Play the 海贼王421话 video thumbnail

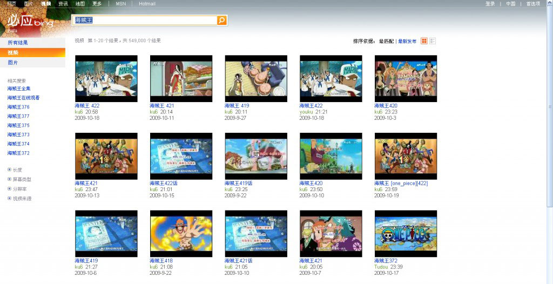tap(256, 234)
